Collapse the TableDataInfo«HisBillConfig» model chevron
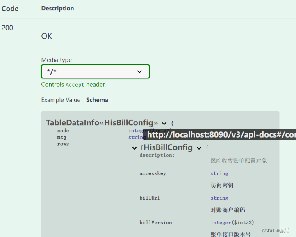 [x=164, y=124]
